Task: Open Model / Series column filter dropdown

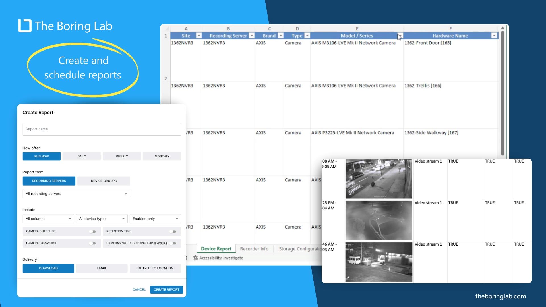Action: 400,36
